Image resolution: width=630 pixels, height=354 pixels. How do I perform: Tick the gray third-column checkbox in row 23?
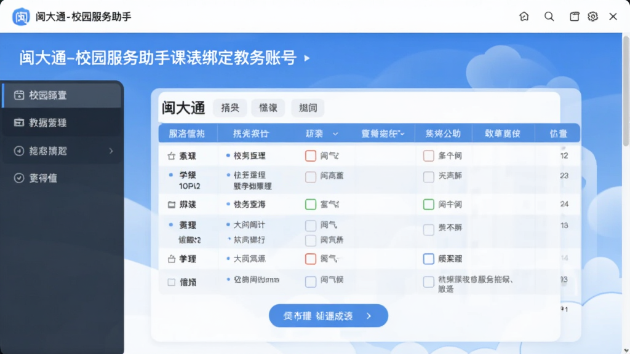(x=311, y=177)
